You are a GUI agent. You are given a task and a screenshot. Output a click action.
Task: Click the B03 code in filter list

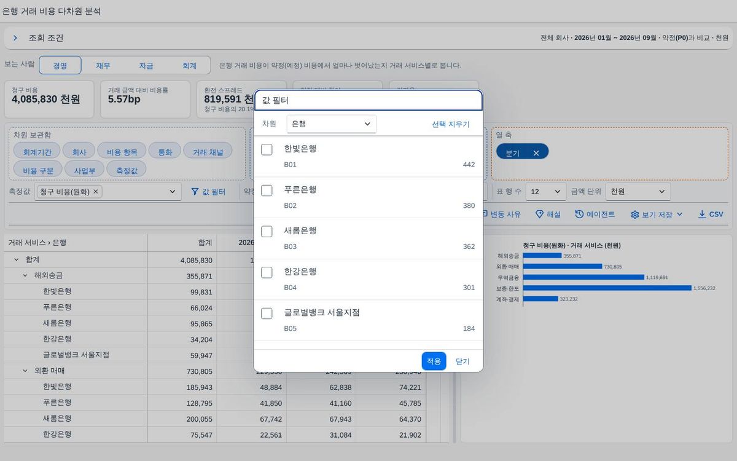(290, 246)
